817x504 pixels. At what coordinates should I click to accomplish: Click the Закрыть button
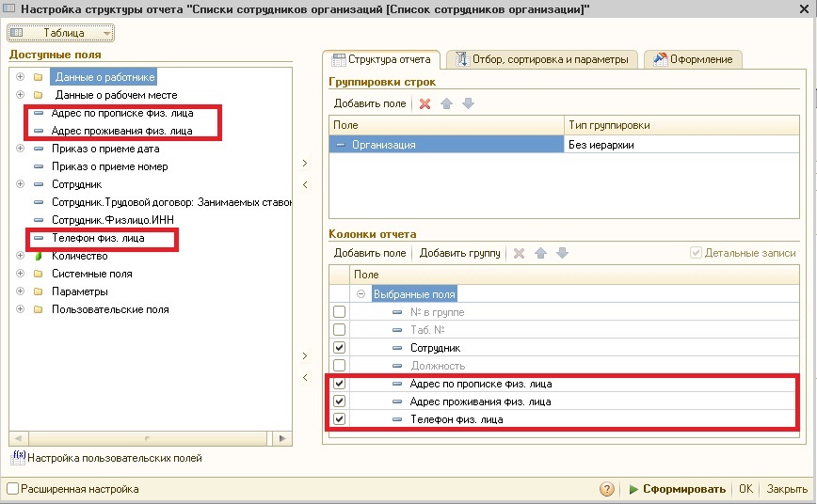pyautogui.click(x=787, y=489)
